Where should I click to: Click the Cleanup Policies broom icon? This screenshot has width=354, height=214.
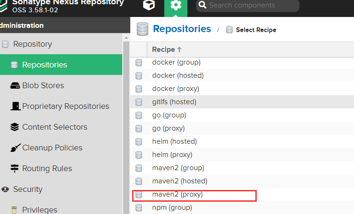point(14,148)
